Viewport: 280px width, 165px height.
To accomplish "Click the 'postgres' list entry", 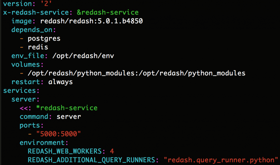I will point(44,39).
